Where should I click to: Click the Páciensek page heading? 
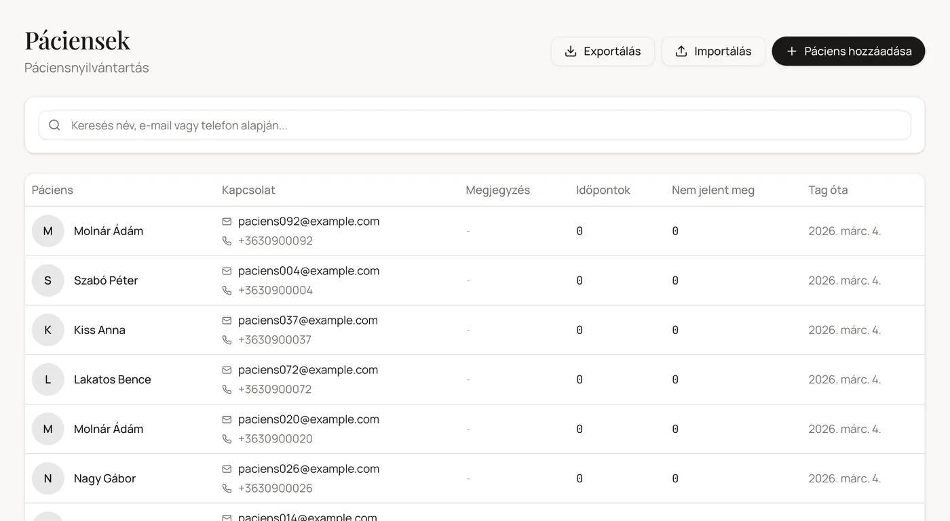pyautogui.click(x=77, y=41)
